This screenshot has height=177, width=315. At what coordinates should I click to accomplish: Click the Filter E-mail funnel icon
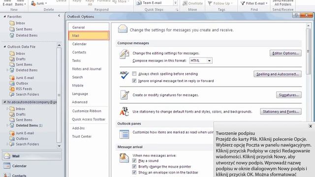pyautogui.click(x=243, y=3)
